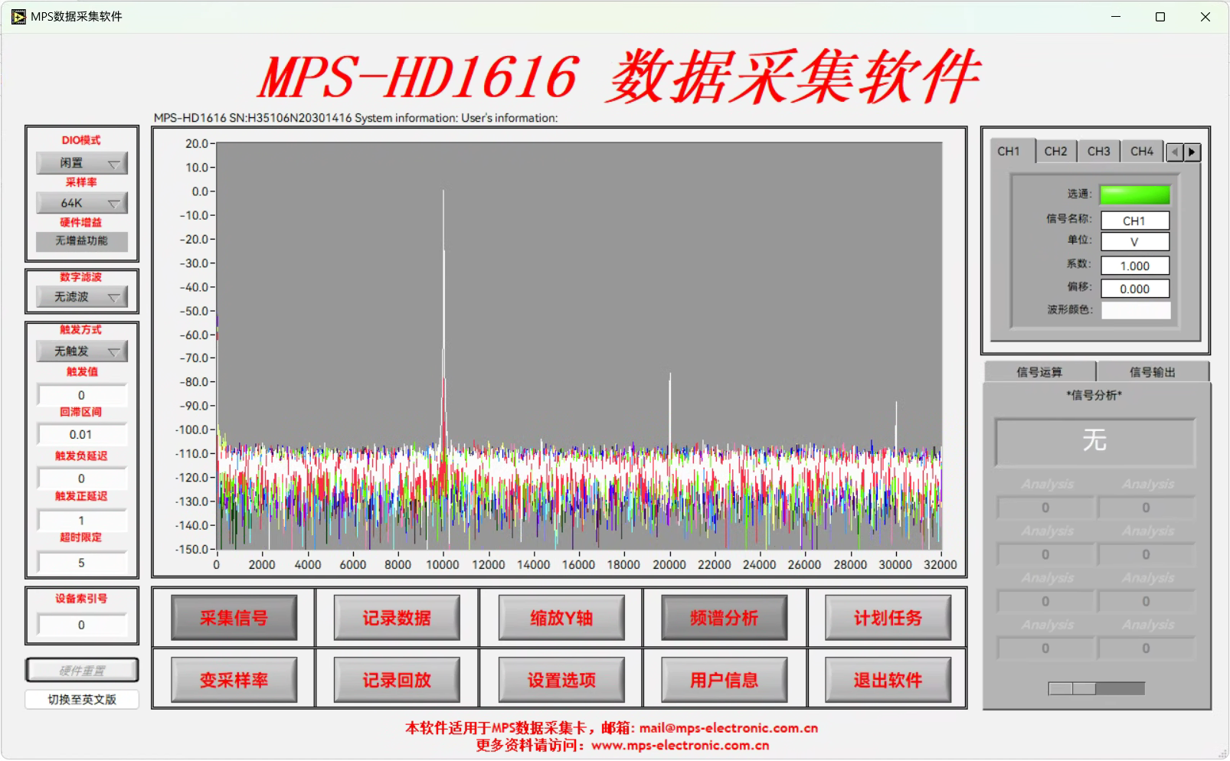Select the CH4 channel tab
The height and width of the screenshot is (761, 1230).
coord(1141,152)
